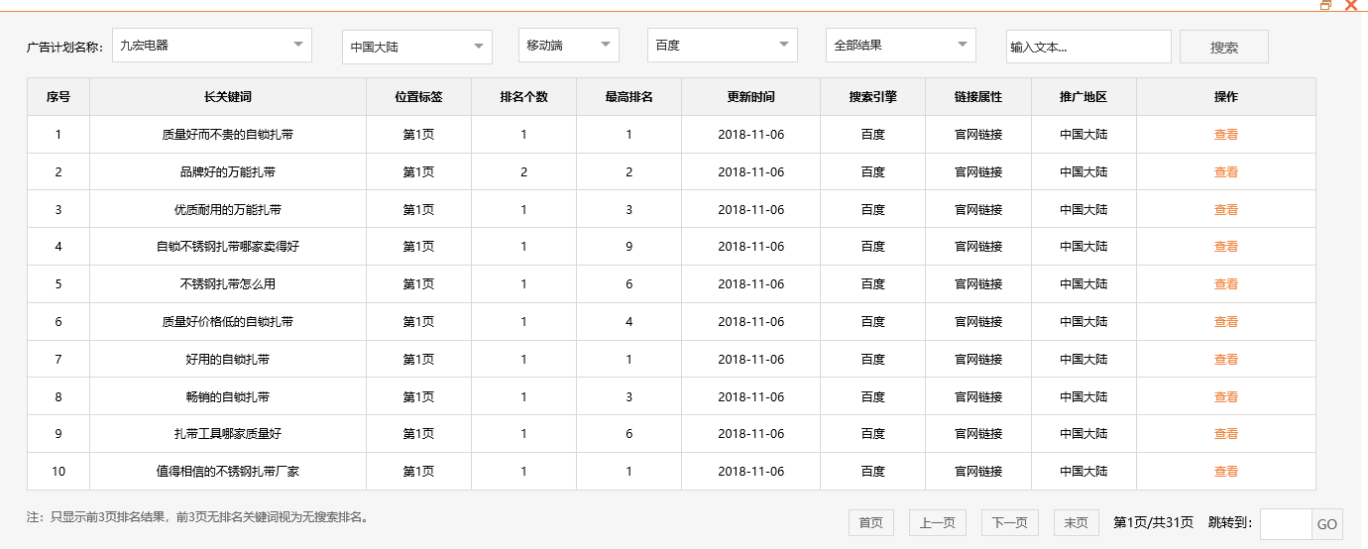This screenshot has width=1368, height=549.
Task: Click the 操作 column header
Action: point(1226,97)
